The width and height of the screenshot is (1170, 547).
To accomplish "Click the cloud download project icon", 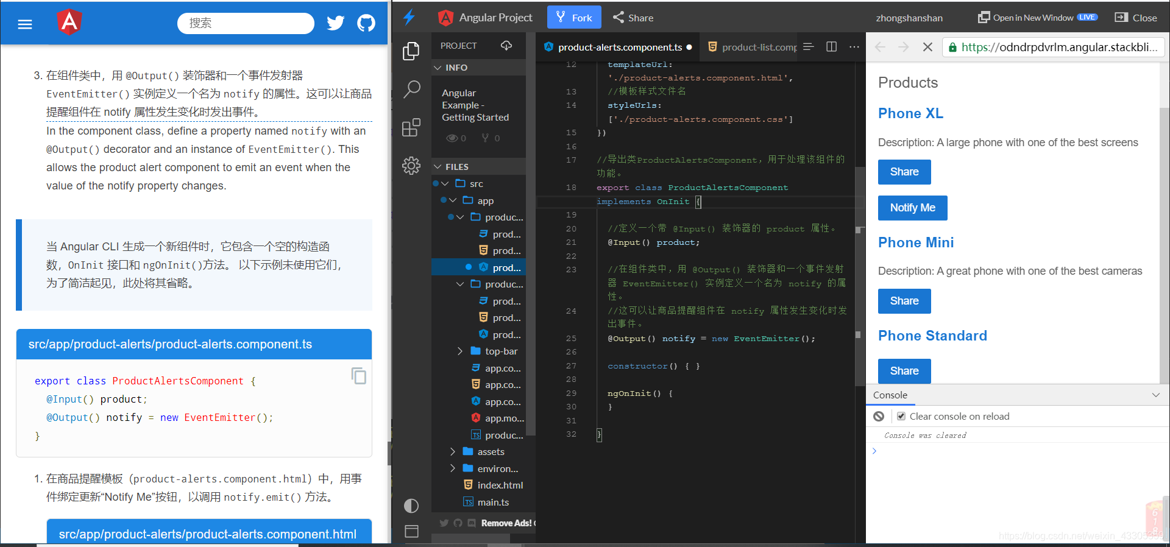I will pos(506,46).
